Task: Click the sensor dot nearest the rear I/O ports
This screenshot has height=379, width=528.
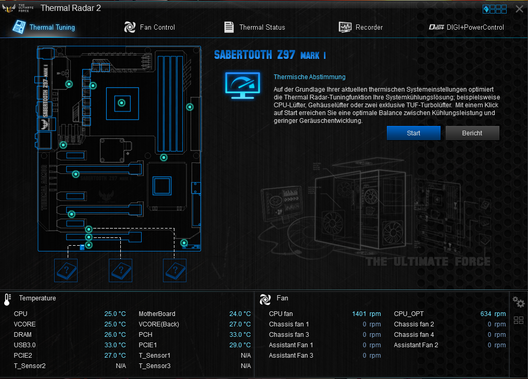Action: click(x=69, y=84)
